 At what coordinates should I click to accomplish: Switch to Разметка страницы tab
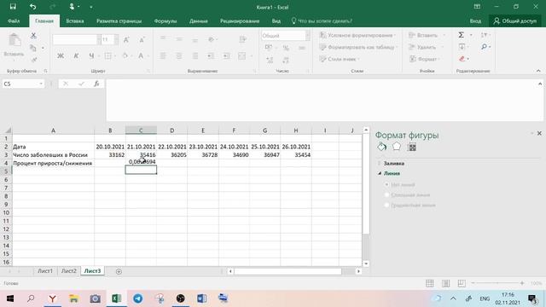(119, 20)
